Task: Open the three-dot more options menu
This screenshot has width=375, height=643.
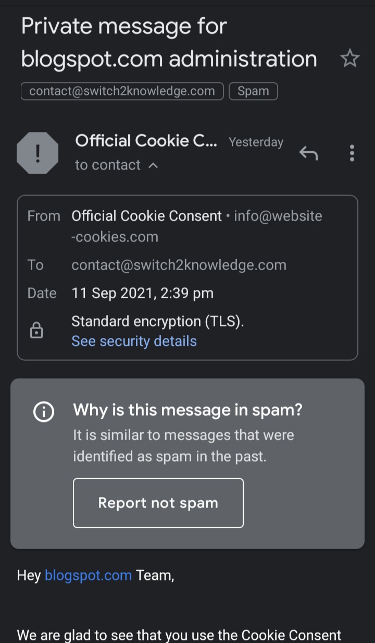Action: coord(352,153)
